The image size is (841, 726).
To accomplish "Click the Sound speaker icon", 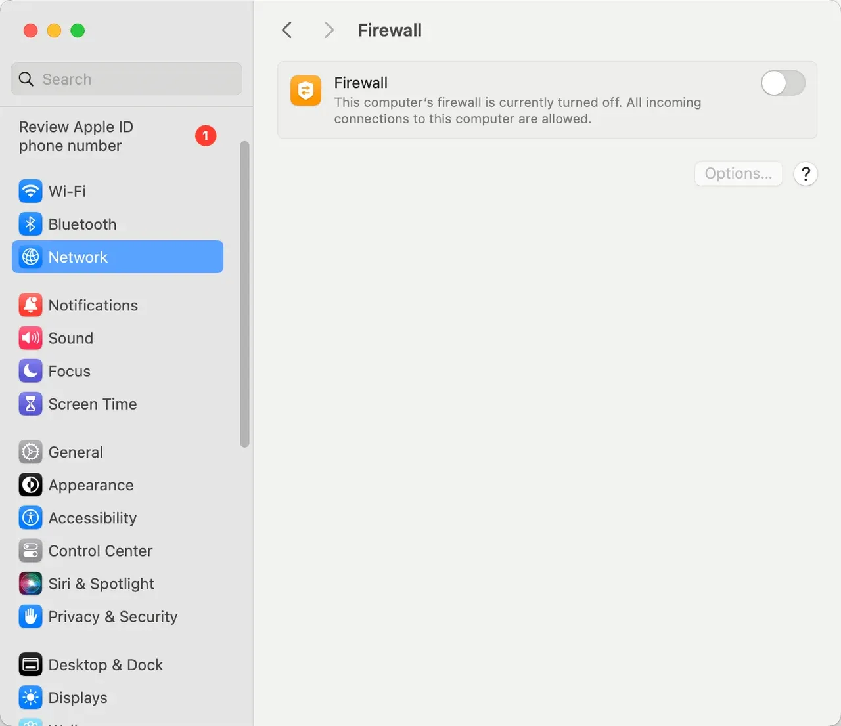I will (x=30, y=338).
